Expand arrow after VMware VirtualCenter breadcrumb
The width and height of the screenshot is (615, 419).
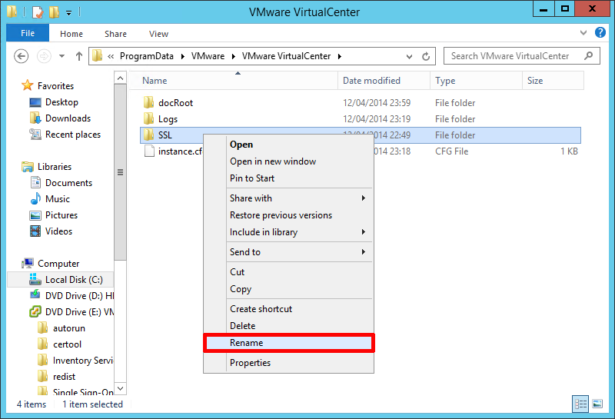[340, 56]
